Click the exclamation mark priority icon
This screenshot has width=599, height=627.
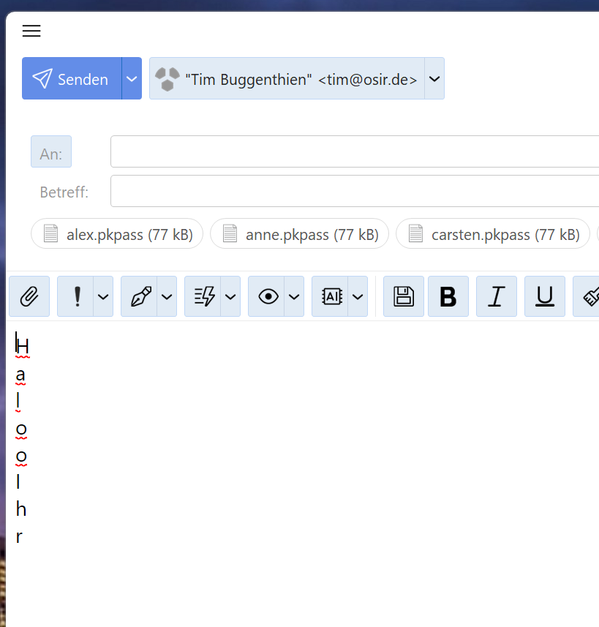[x=76, y=296]
